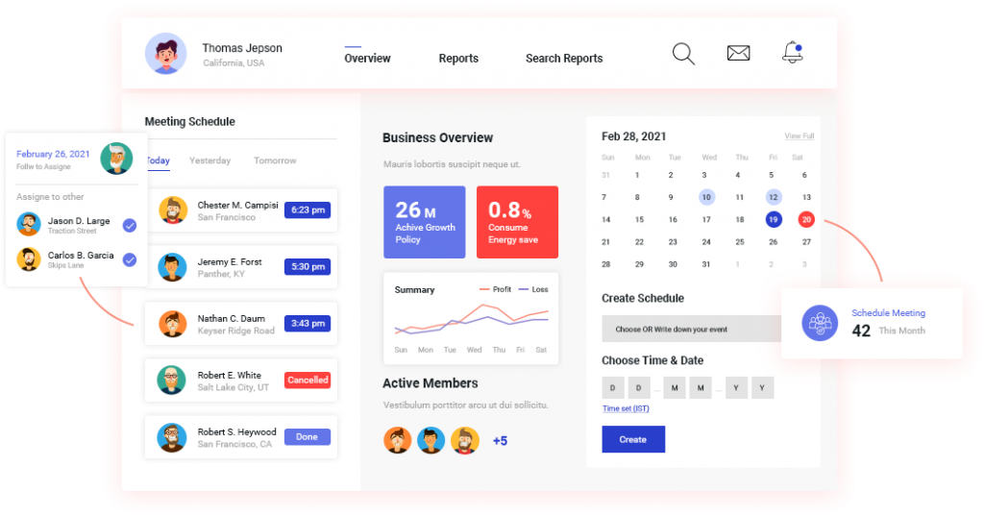The image size is (984, 516).
Task: Click the Time set (IST) link
Action: pos(626,409)
